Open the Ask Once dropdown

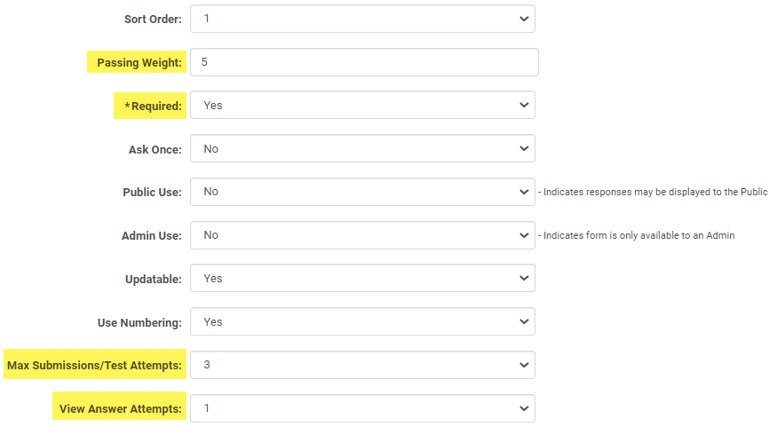pos(362,148)
